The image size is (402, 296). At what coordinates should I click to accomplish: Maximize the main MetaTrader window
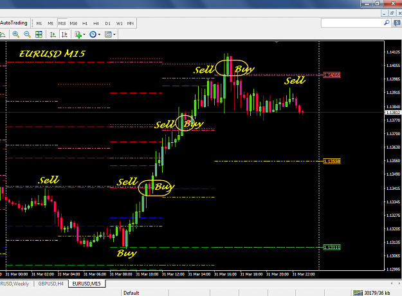point(378,3)
